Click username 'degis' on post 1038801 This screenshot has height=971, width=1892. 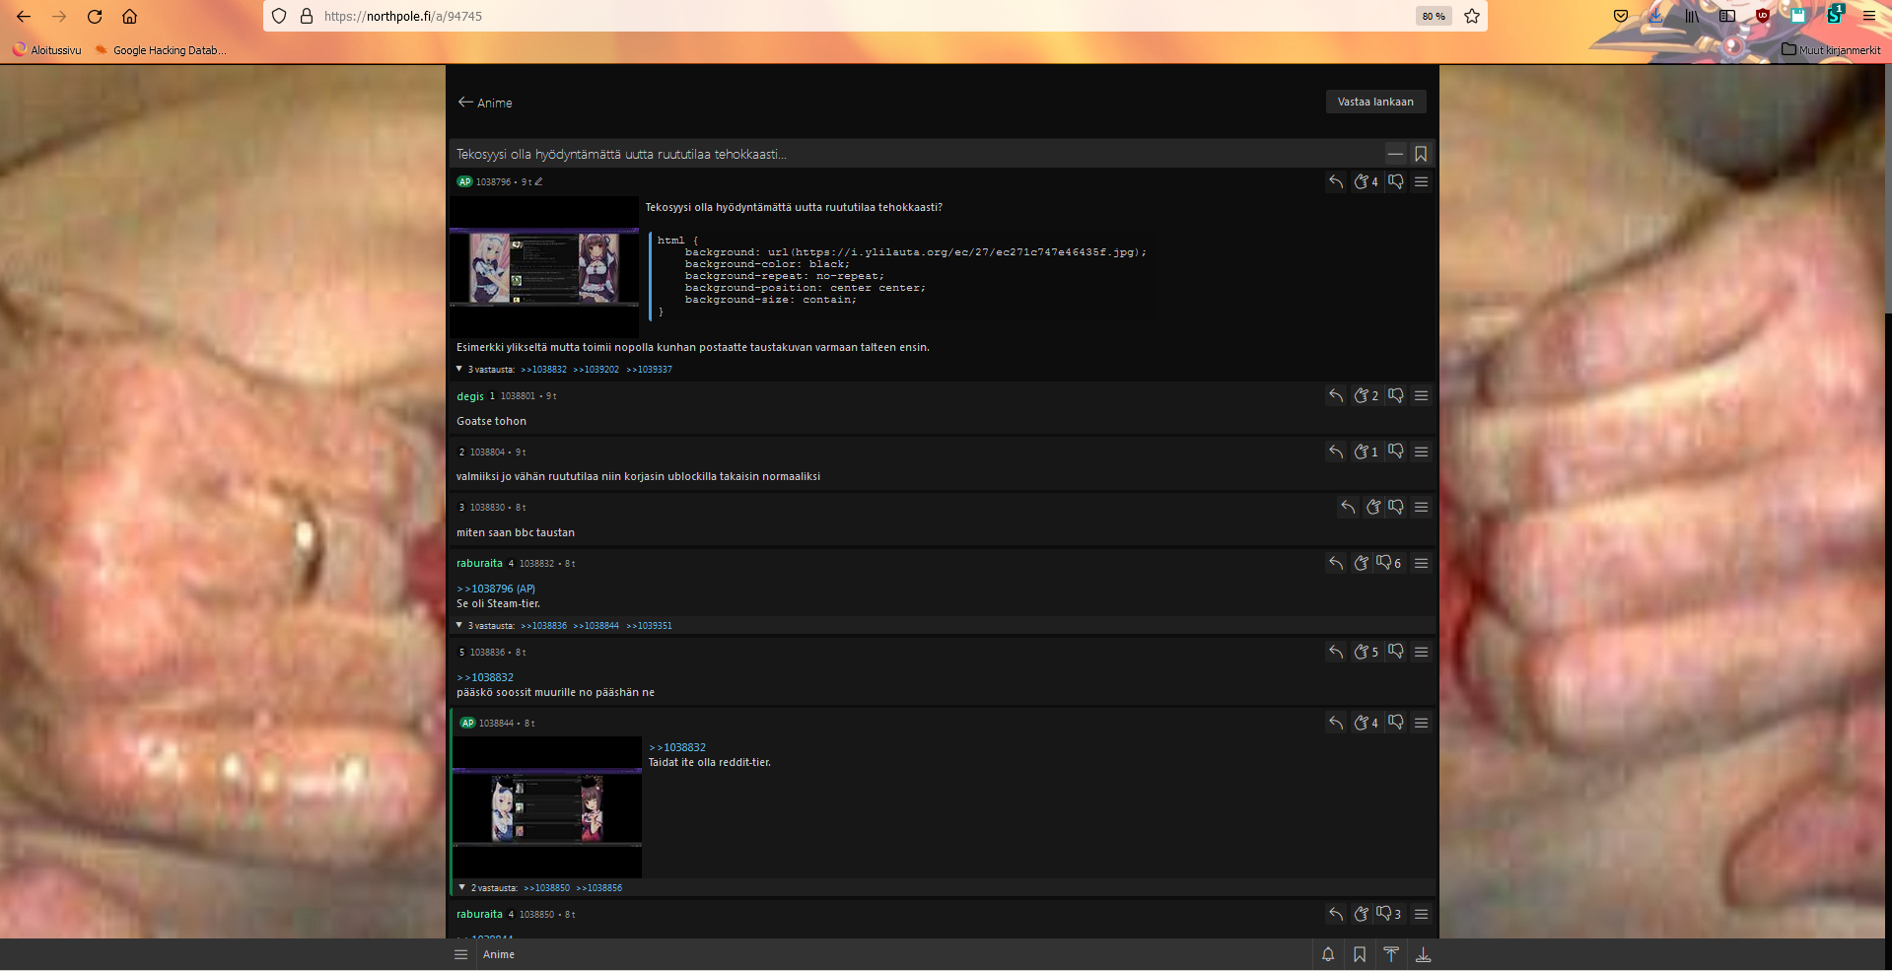tap(470, 396)
